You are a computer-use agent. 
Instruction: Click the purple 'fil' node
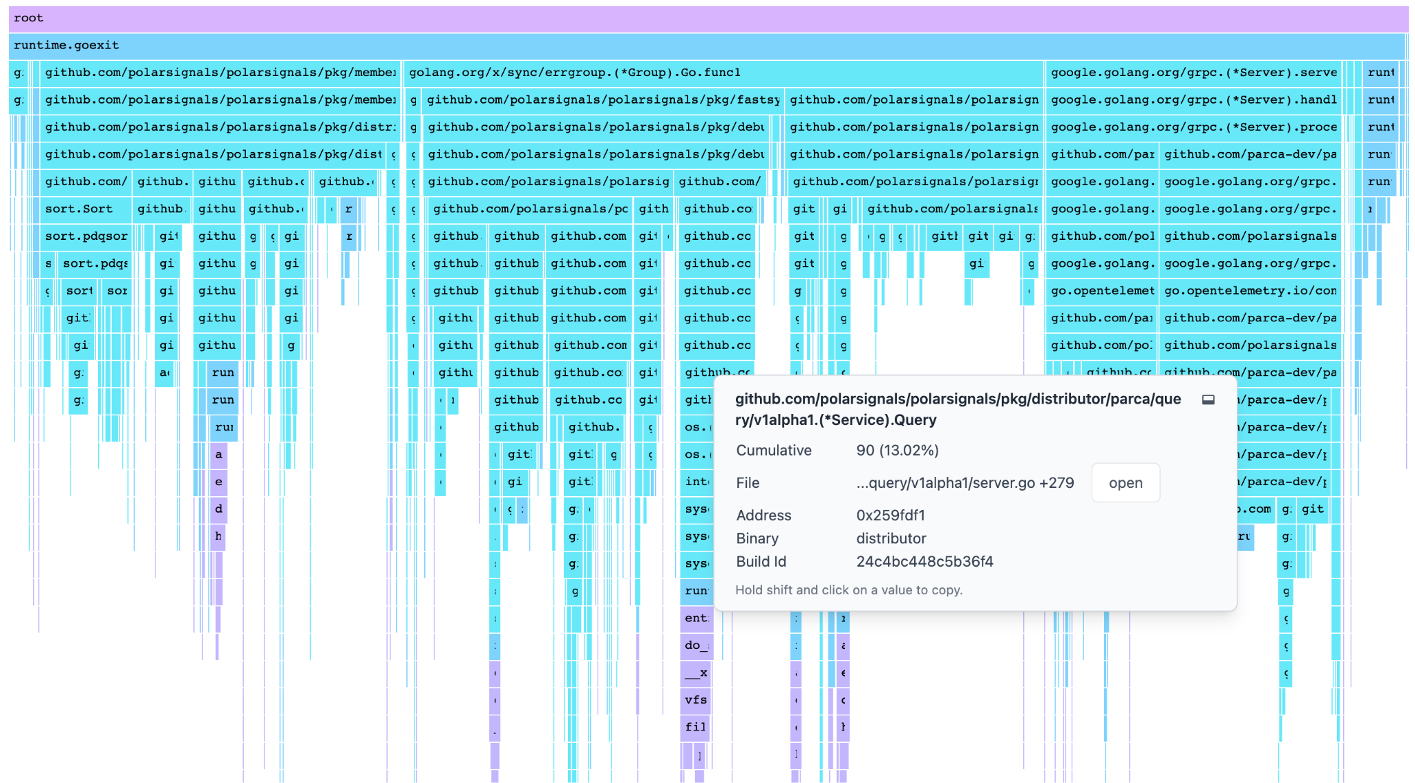[x=696, y=728]
